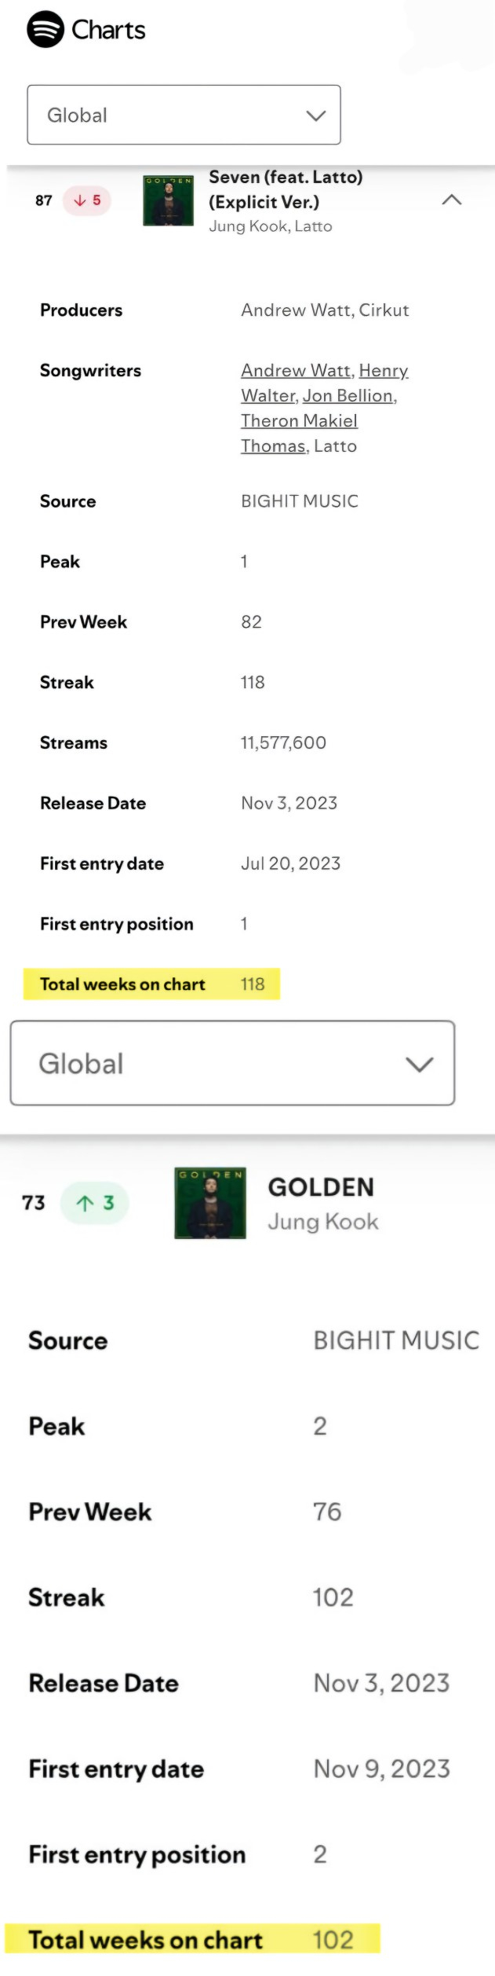Open Jon Bellion songwriter link
The image size is (495, 1976).
tap(348, 395)
